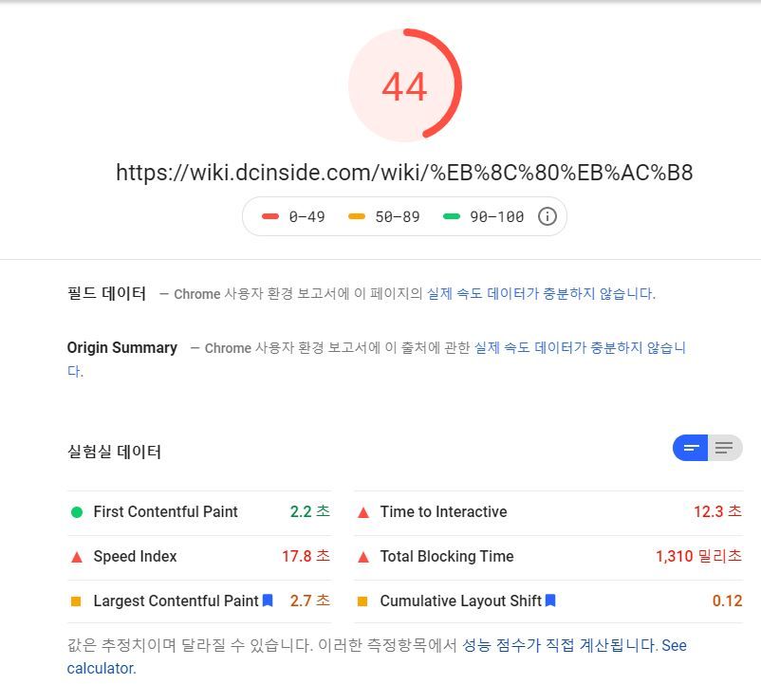761x684 pixels.
Task: Click red triangle icon beside Time to Interactive
Action: (x=362, y=512)
